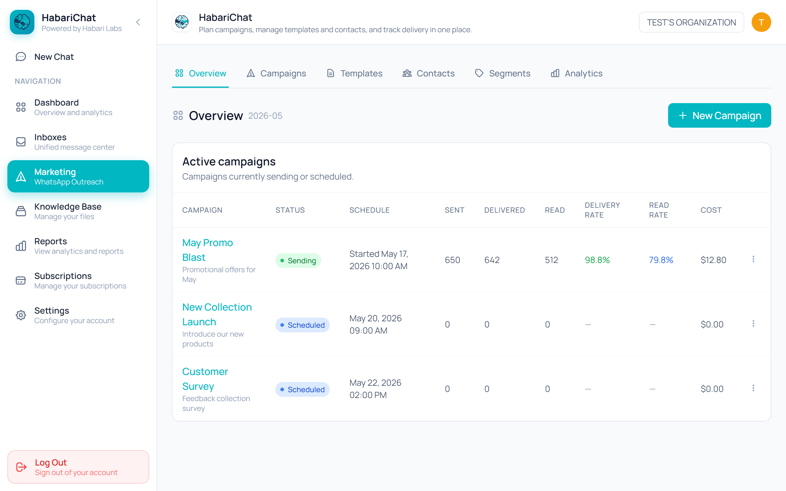The height and width of the screenshot is (491, 786).
Task: Click the Log Out exit arrow icon
Action: coord(21,467)
